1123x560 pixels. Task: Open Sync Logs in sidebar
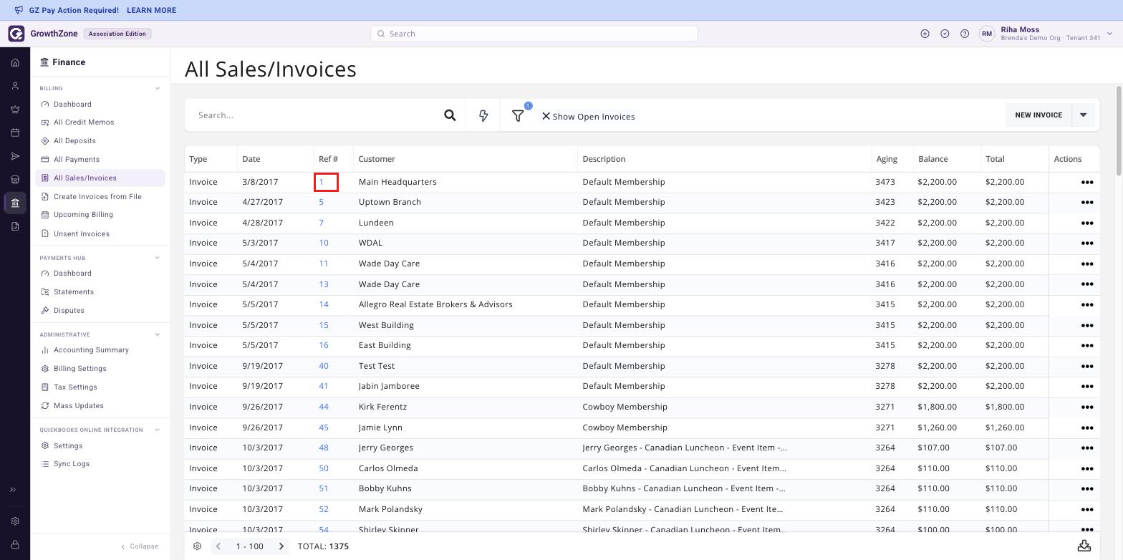(x=72, y=464)
